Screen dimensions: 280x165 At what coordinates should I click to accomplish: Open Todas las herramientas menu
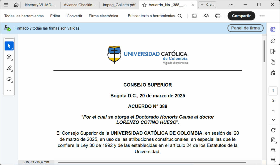click(x=24, y=16)
